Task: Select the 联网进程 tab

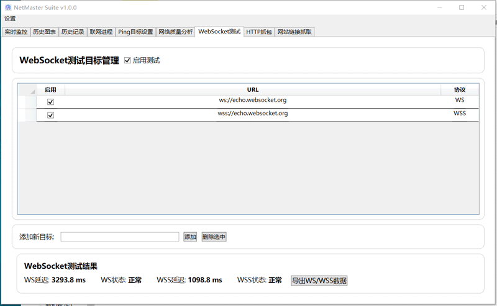Action: click(x=101, y=32)
